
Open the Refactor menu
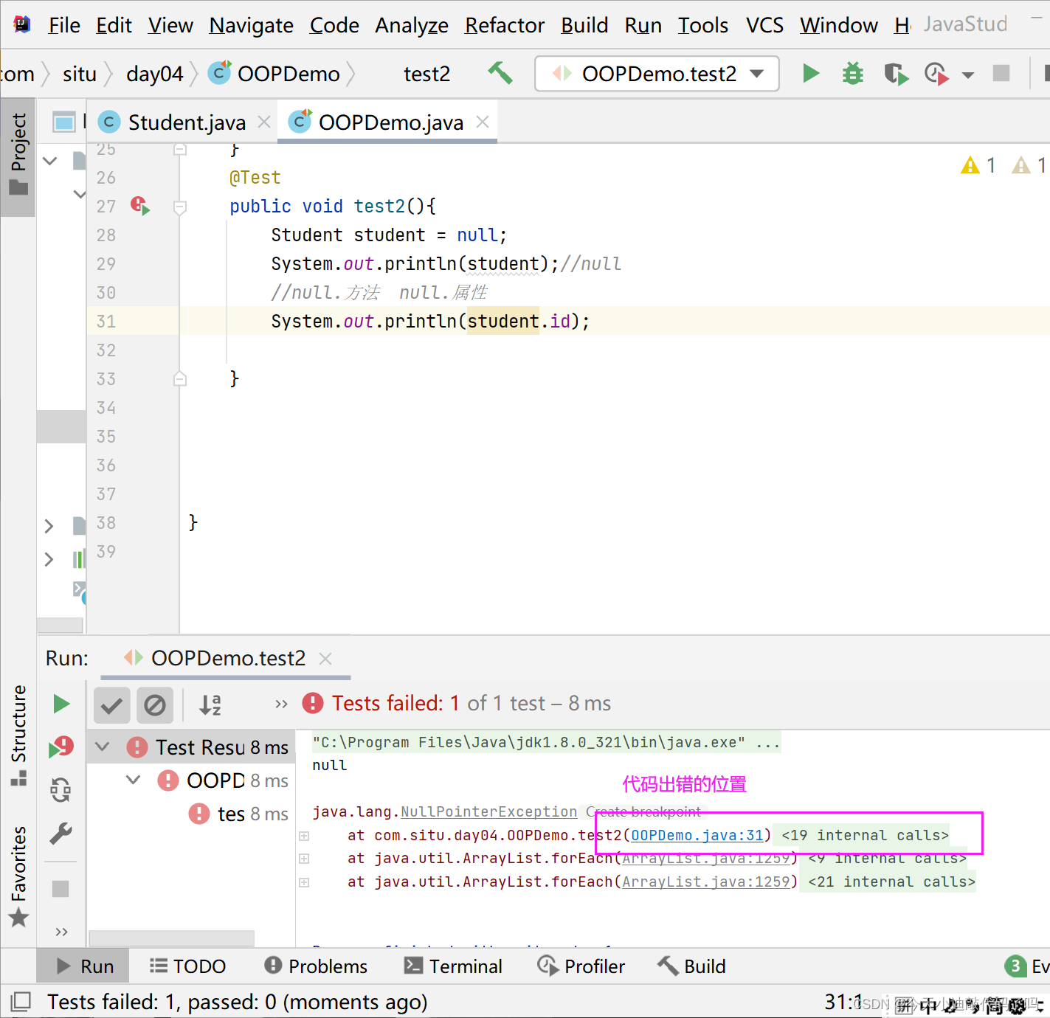coord(505,25)
